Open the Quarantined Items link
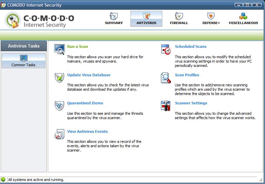The width and height of the screenshot is (265, 184). click(85, 103)
